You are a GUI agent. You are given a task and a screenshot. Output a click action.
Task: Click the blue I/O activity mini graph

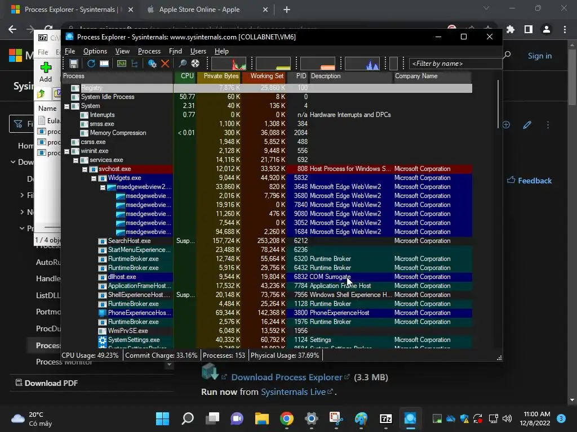coord(362,64)
